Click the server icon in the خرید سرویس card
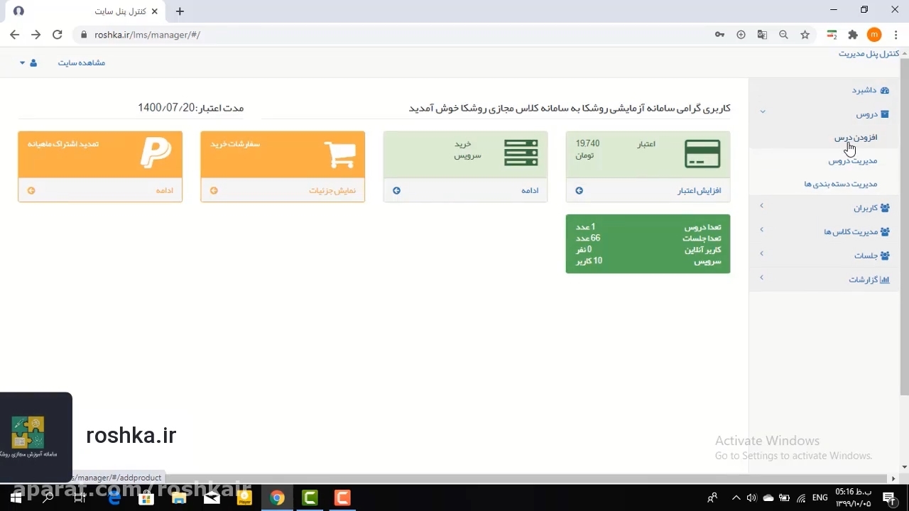 521,153
